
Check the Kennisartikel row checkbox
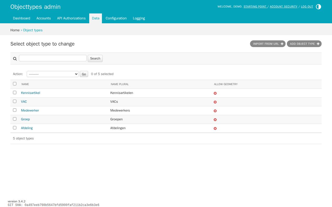(x=15, y=92)
